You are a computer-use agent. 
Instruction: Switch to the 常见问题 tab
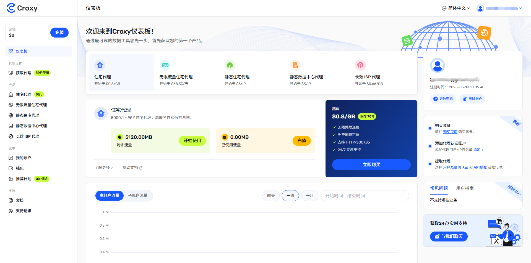439,188
